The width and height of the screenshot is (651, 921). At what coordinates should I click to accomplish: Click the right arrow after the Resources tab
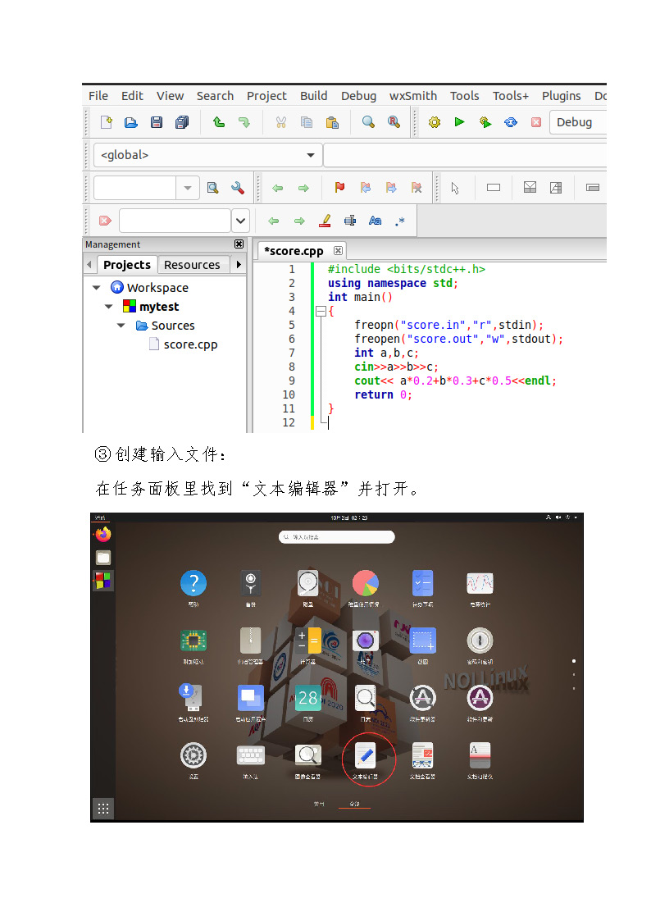click(239, 265)
